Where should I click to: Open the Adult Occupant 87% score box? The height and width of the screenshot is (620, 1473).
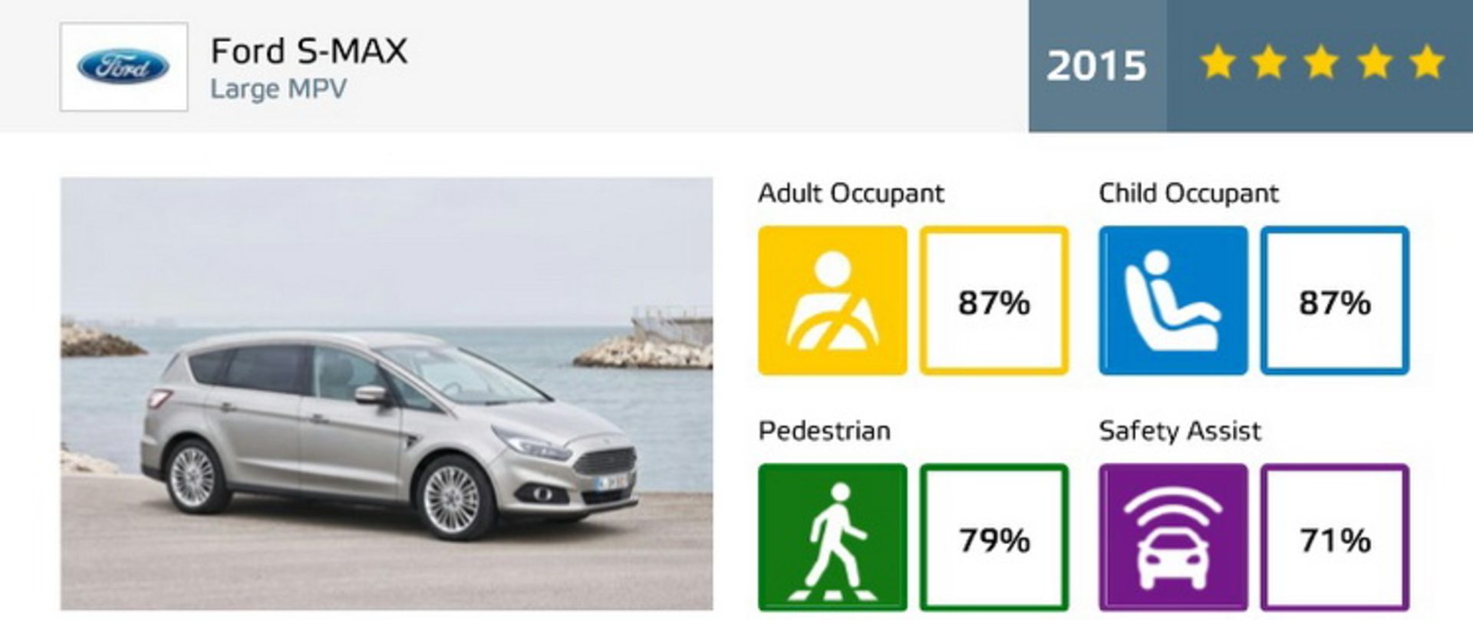(x=994, y=300)
